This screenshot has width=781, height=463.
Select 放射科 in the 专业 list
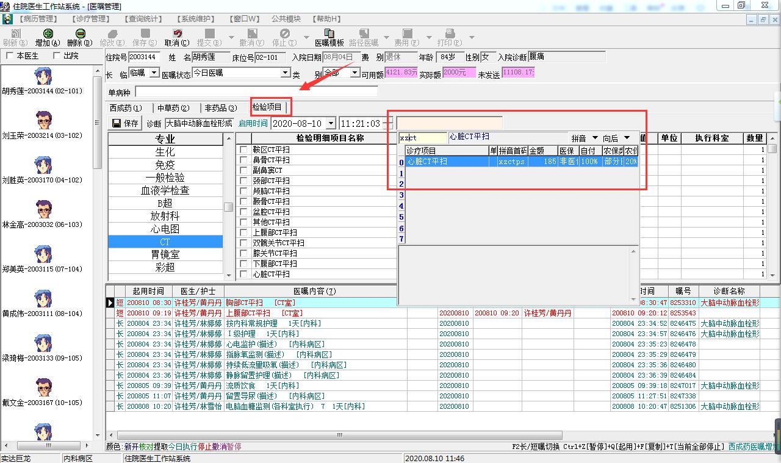click(165, 216)
